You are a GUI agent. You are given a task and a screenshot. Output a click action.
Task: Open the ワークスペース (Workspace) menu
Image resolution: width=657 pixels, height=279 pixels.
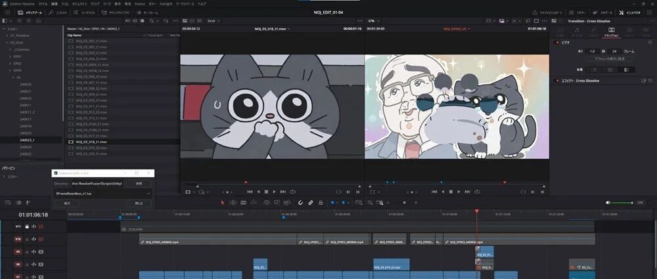185,4
